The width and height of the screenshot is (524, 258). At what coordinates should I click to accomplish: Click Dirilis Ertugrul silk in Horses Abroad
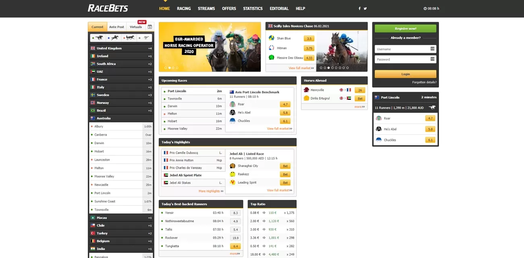pyautogui.click(x=306, y=98)
